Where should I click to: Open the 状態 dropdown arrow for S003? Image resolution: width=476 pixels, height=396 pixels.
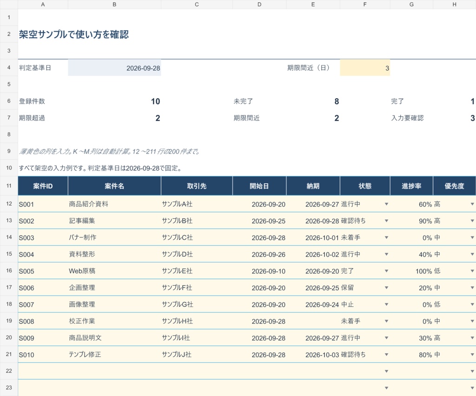tap(386, 237)
